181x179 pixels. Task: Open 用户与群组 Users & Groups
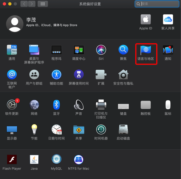pyautogui.click(x=34, y=75)
